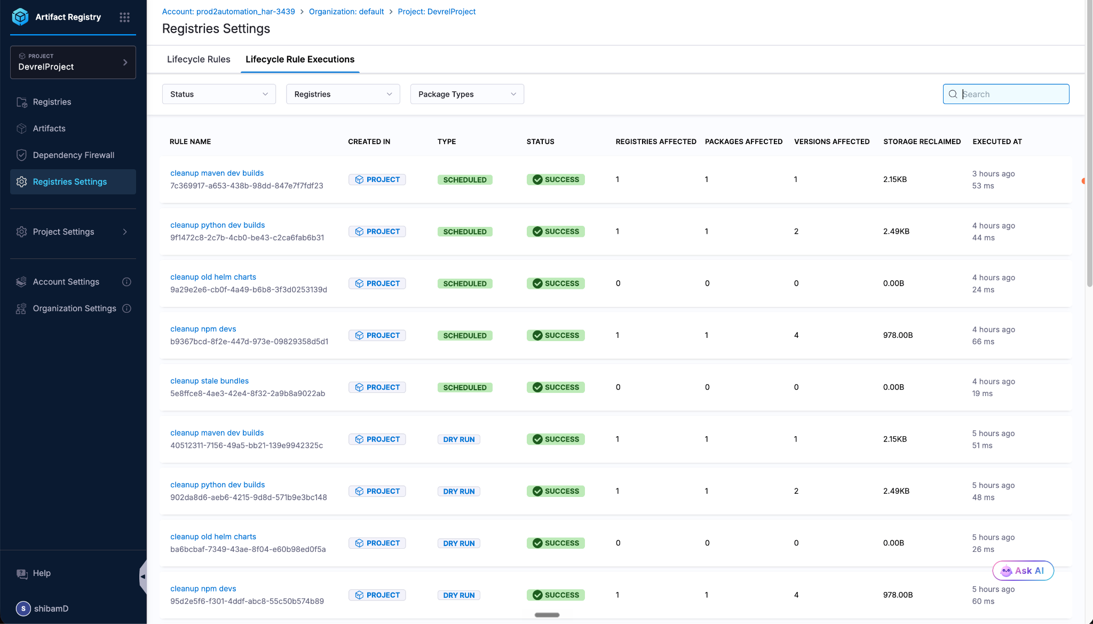Click the project cube icon in the 9f1472c8 row
This screenshot has height=624, width=1093.
coord(359,232)
